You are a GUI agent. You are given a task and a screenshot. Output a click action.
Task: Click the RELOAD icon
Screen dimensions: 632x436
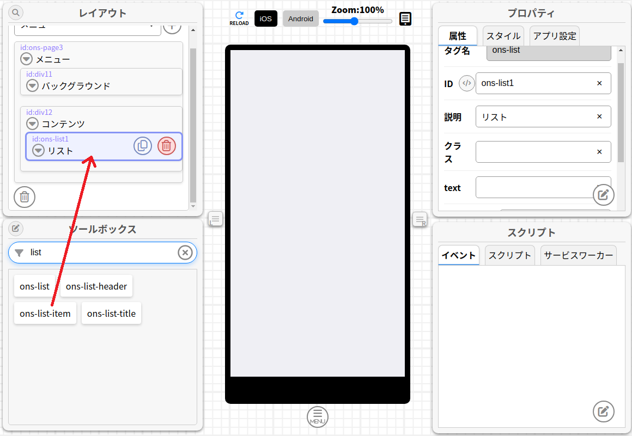[x=239, y=18]
